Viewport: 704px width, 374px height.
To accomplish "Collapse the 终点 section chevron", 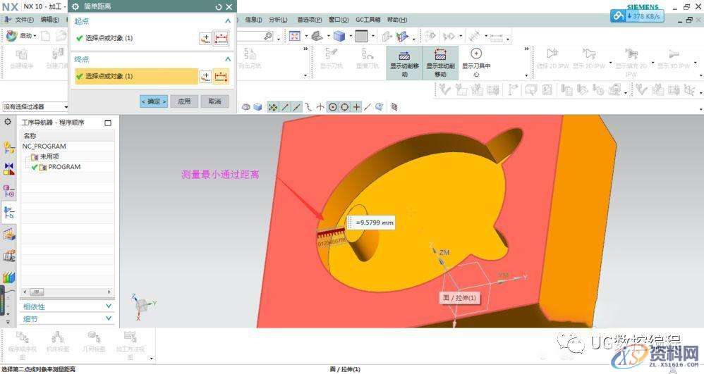I will 228,58.
